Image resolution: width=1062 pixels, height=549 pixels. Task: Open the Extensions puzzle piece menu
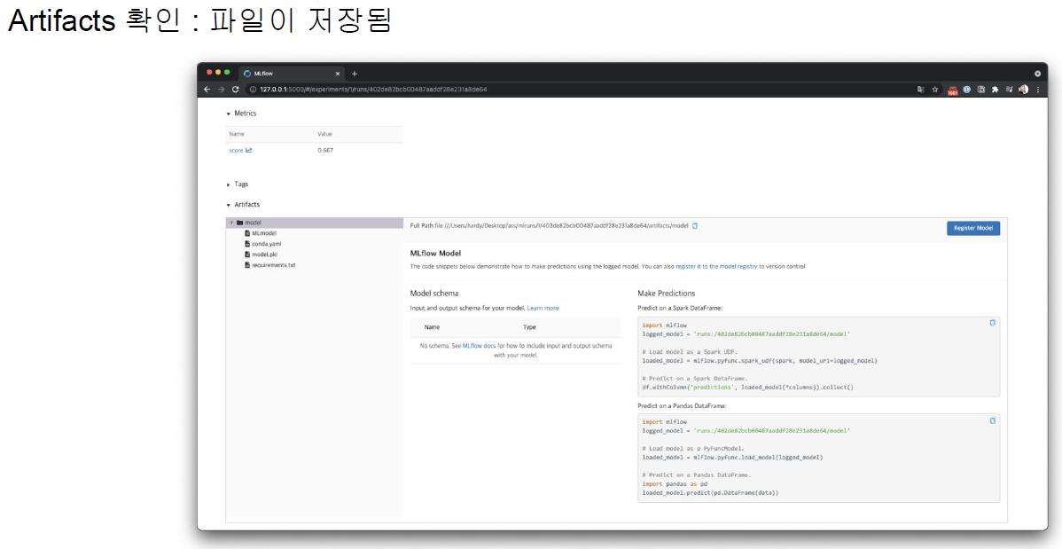pyautogui.click(x=996, y=89)
